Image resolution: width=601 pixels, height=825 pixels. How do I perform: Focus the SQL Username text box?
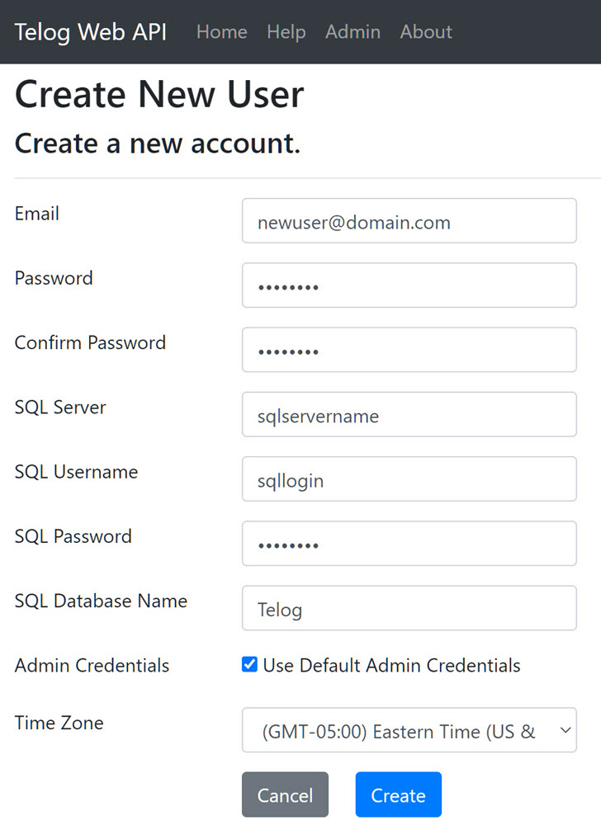tap(409, 478)
